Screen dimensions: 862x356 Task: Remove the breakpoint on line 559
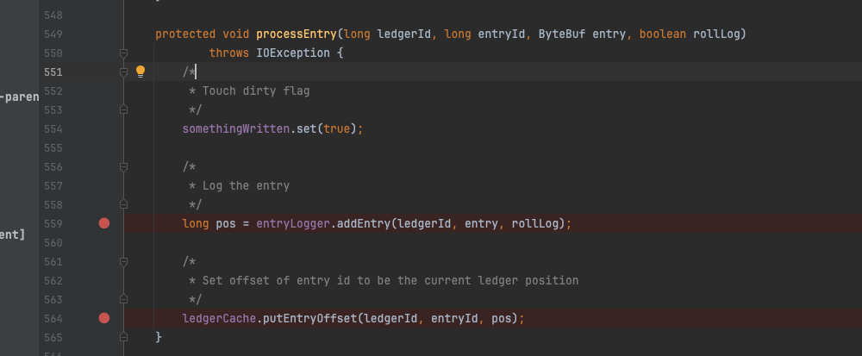(x=104, y=223)
